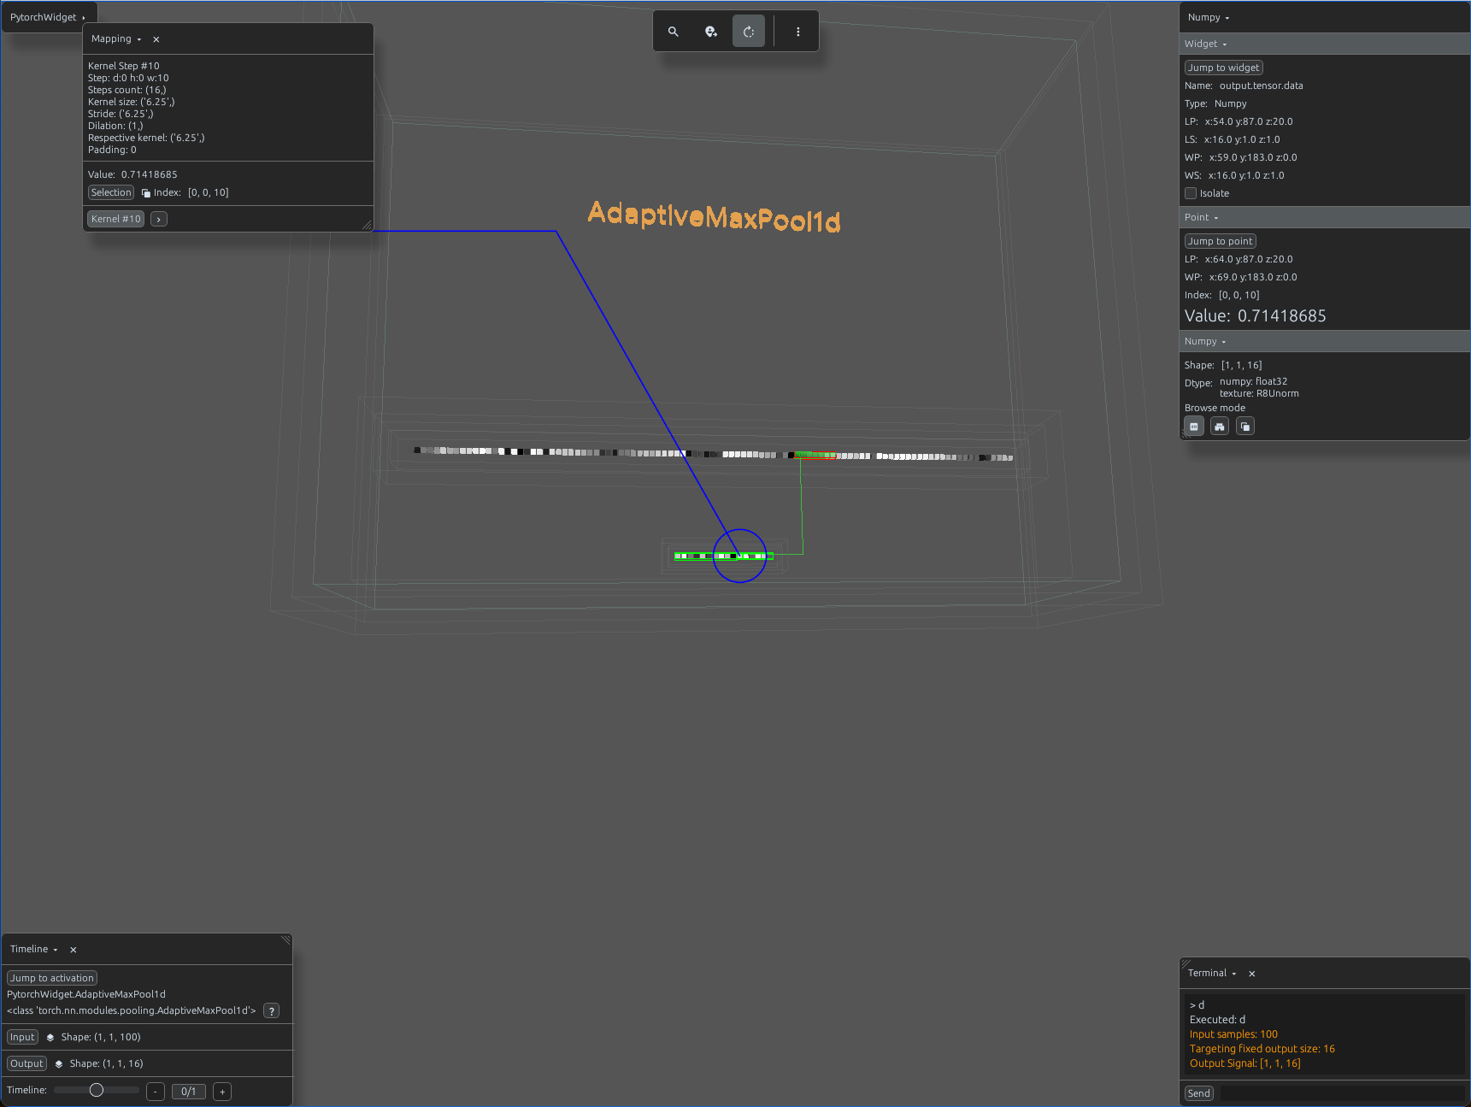Click 'Input samples: 100' terminal line
This screenshot has height=1107, width=1471.
1233,1034
